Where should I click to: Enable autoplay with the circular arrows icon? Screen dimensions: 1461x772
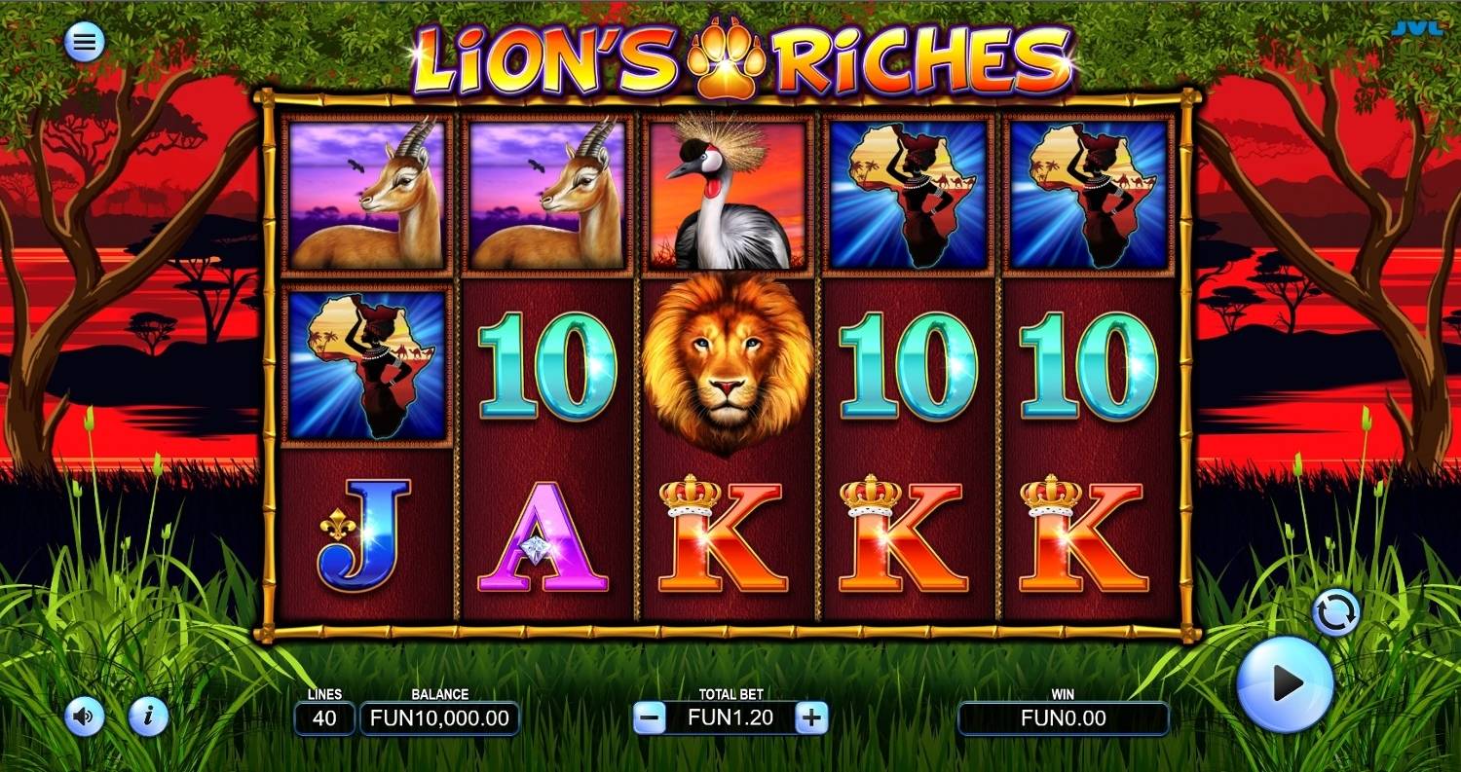[x=1336, y=612]
